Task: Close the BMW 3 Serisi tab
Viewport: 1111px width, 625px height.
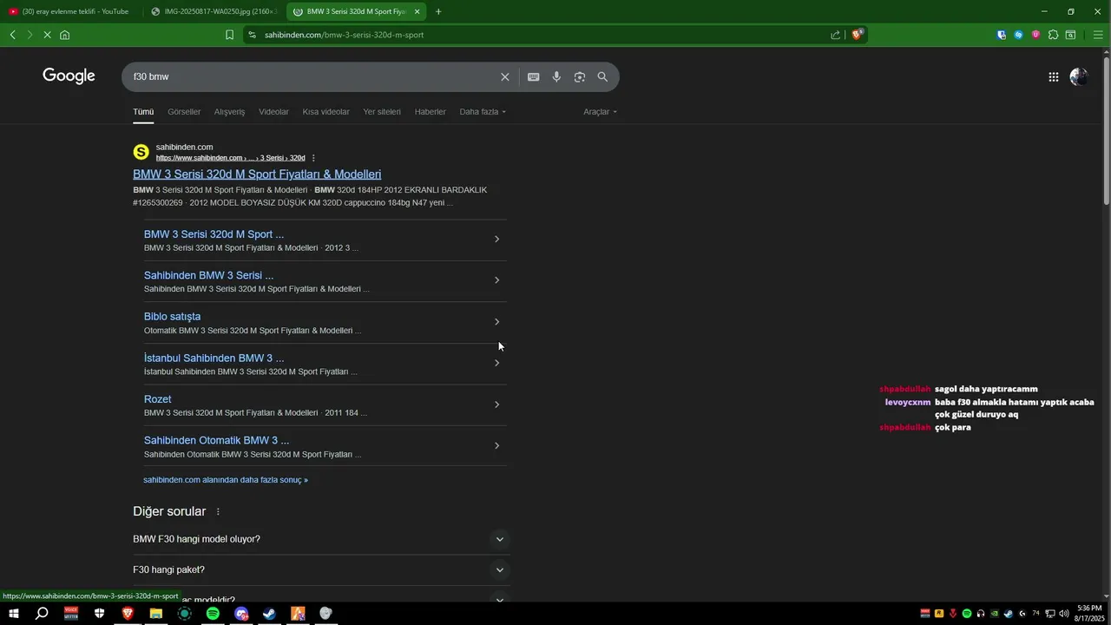Action: 417,11
